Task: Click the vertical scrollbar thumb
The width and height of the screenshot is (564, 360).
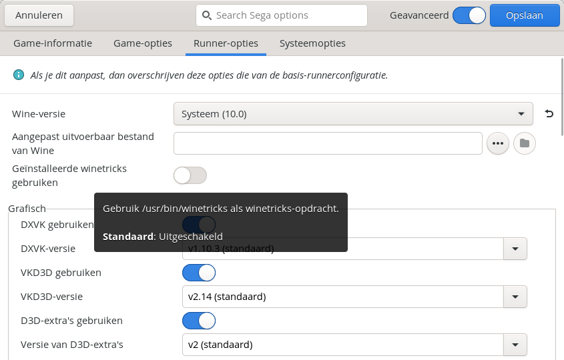Action: point(562,97)
